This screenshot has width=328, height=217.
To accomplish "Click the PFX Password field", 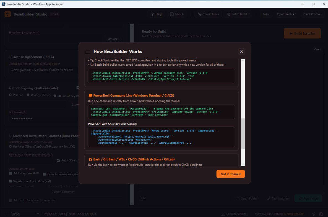I will coord(44,119).
